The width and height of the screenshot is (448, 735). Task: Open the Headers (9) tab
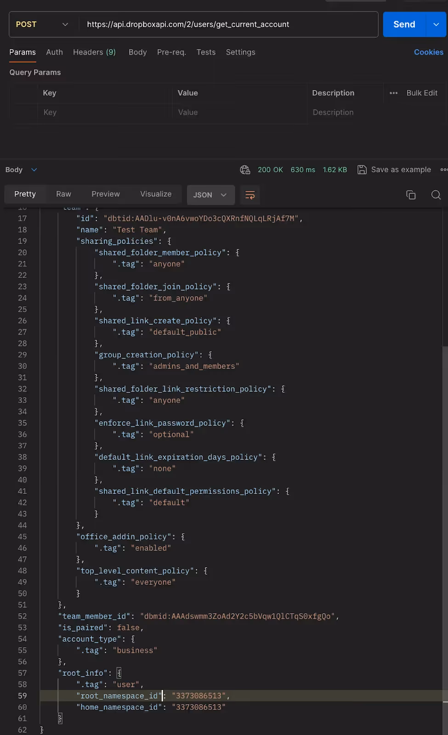[94, 52]
